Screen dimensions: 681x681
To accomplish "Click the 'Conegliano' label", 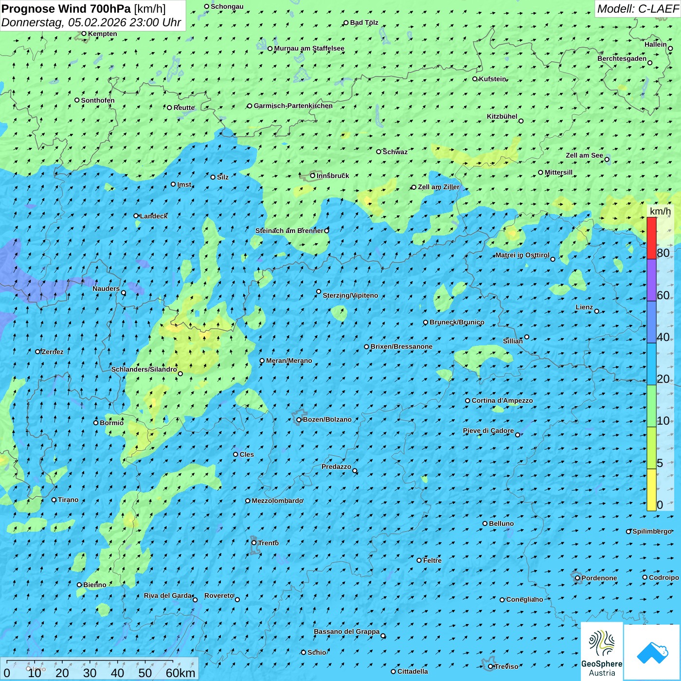I will pyautogui.click(x=524, y=600).
